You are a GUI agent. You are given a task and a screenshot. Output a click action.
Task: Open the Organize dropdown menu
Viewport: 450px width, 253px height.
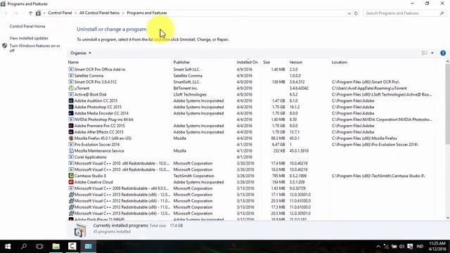81,53
